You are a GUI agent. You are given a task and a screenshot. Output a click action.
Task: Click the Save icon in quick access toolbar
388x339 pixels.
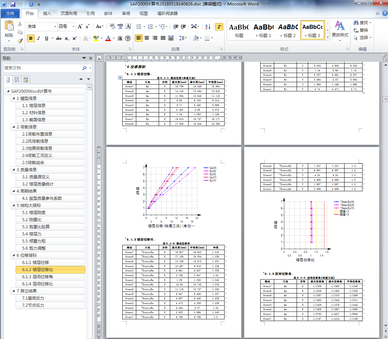point(13,4)
